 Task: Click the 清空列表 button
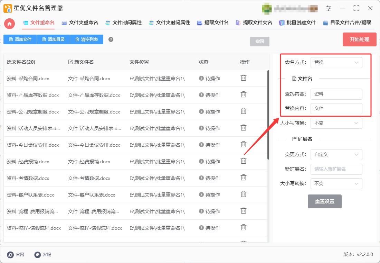[x=86, y=39]
